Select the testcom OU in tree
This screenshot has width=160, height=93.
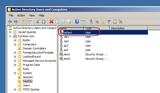coord(28,77)
